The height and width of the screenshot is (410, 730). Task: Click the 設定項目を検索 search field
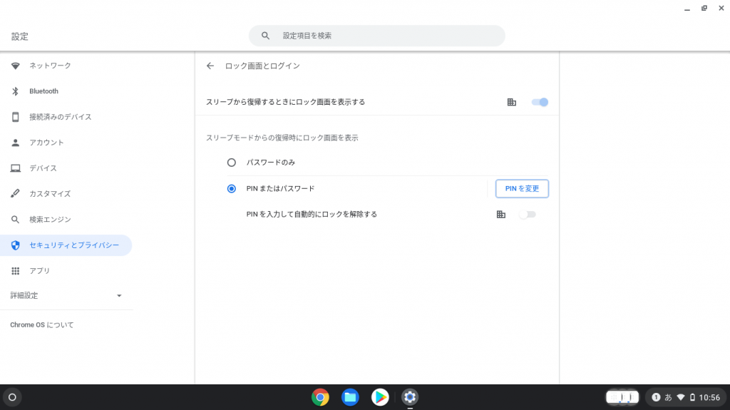coord(376,36)
